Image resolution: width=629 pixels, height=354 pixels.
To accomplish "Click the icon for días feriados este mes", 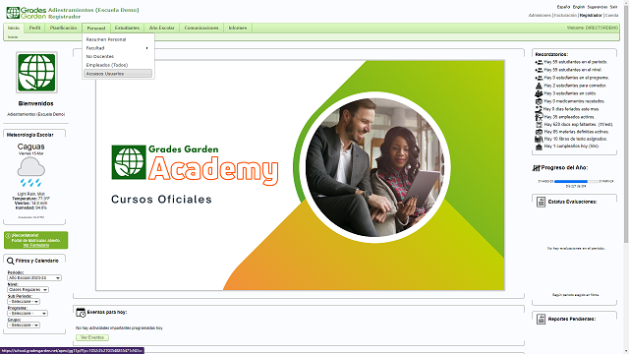I will click(x=539, y=109).
